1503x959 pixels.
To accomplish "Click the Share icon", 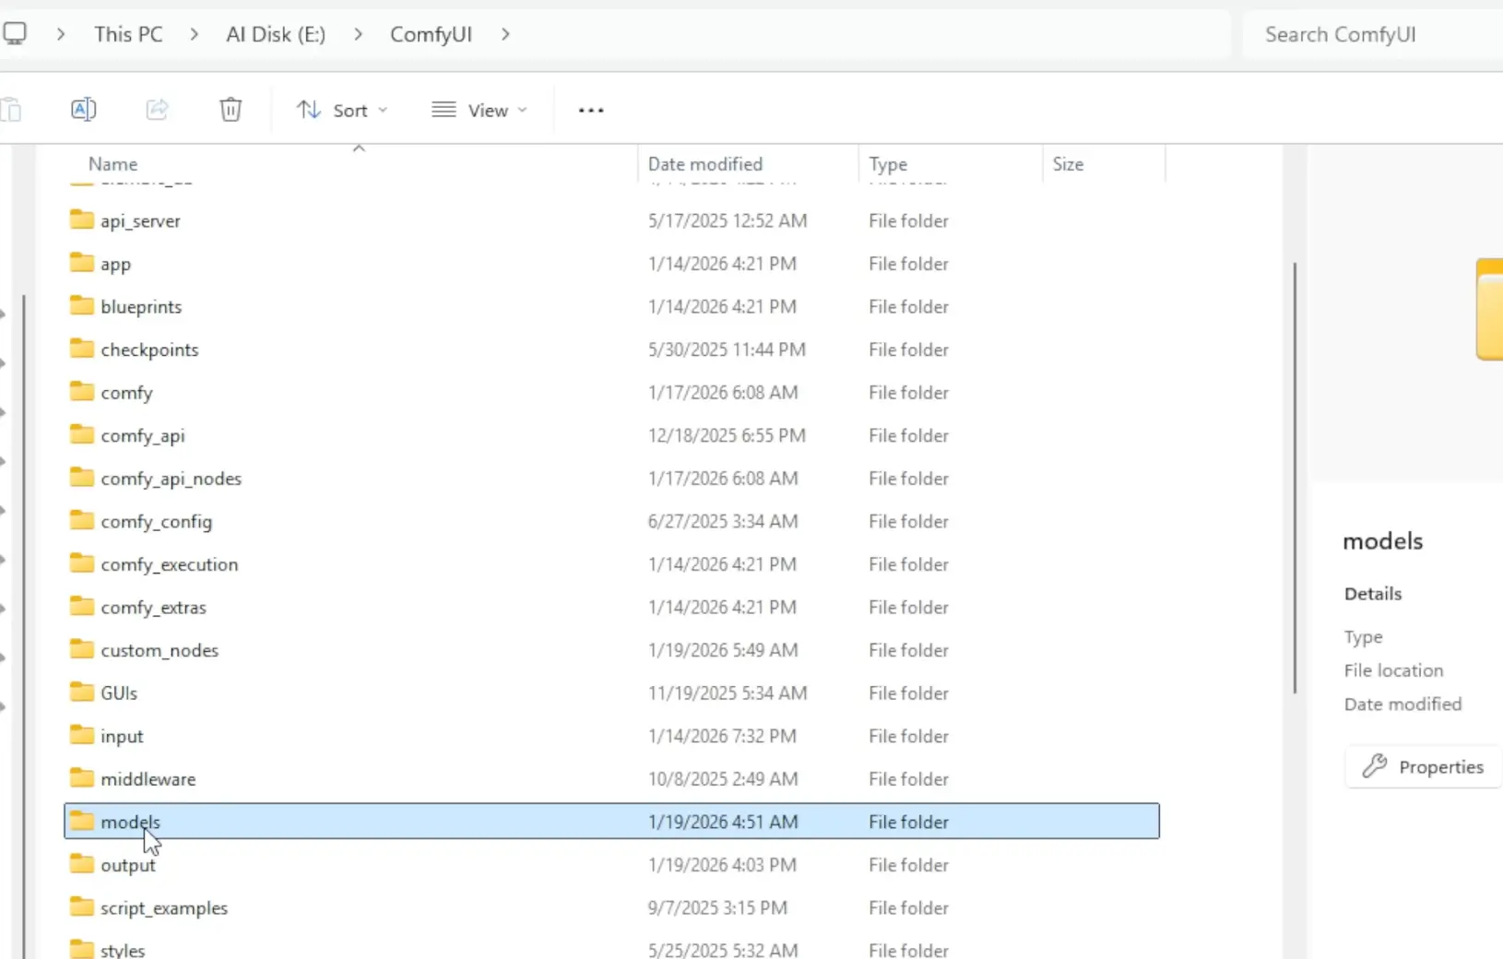I will point(157,109).
